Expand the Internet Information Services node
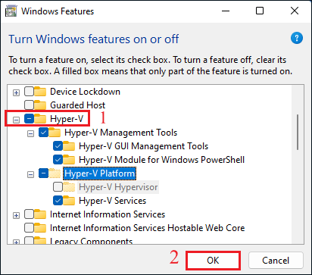 (16, 215)
